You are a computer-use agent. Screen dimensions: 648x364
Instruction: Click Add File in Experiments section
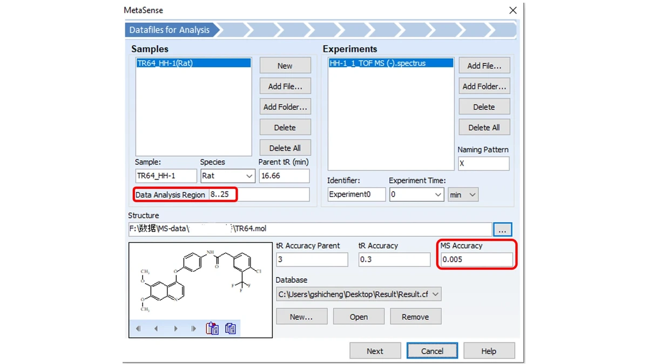[x=484, y=66]
